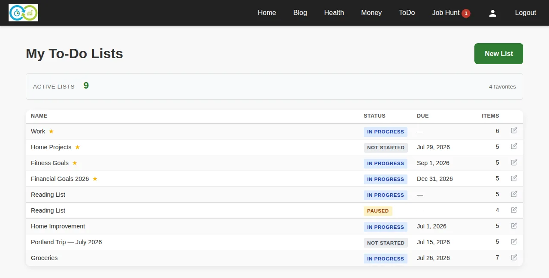Edit the Home Improvement list via pencil icon
The width and height of the screenshot is (549, 278).
[x=514, y=225]
